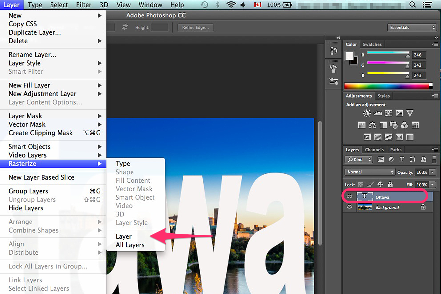Screen dimensions: 441x294
Task: Filter layers by shape layers icon
Action: tap(413, 160)
